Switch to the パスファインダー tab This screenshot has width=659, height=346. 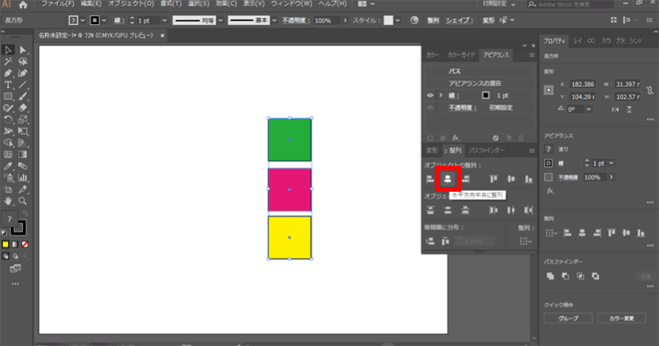coord(486,150)
